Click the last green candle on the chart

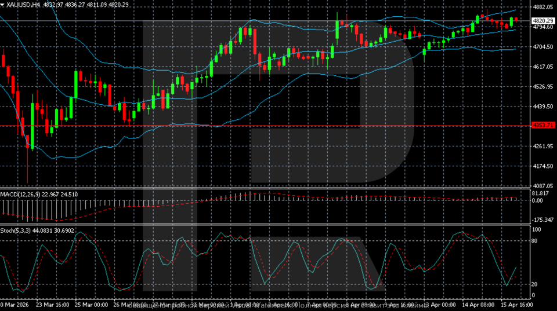tap(511, 21)
